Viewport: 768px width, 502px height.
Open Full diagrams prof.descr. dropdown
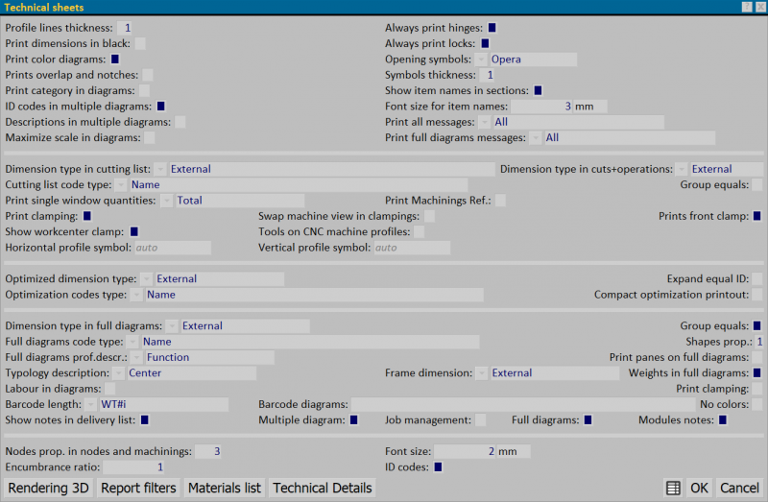coord(136,357)
